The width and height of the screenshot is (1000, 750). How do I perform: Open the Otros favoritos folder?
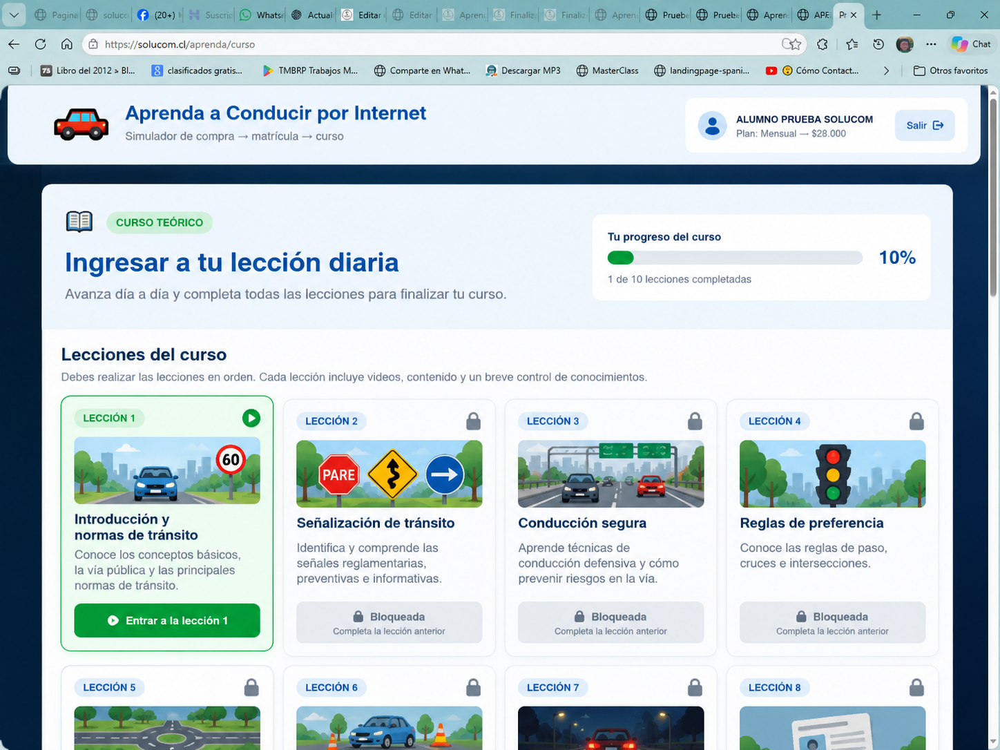(x=951, y=70)
